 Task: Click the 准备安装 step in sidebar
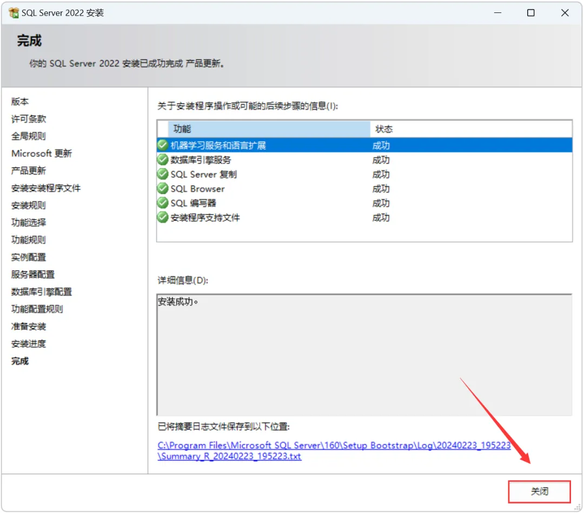[x=28, y=327]
